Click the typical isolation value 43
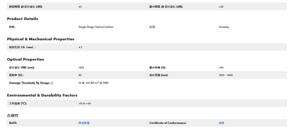 point(80,7)
